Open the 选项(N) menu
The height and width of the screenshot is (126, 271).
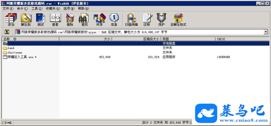(69, 9)
